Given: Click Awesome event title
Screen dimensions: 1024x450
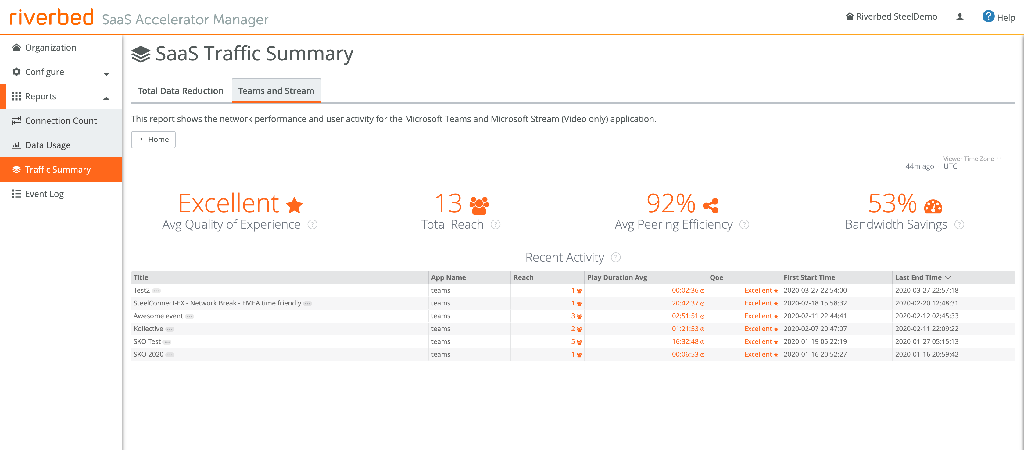Looking at the screenshot, I should [x=158, y=316].
